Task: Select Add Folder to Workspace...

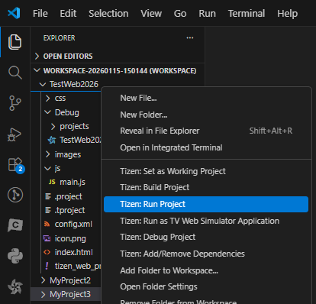Action: pos(206,270)
